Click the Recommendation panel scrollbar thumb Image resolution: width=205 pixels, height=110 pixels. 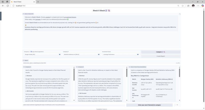tap(179, 73)
